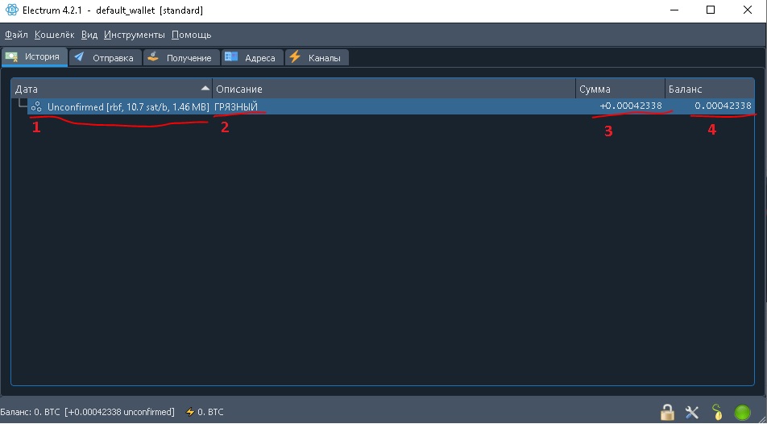Open preferences via the wrench-screwdriver icon
The height and width of the screenshot is (424, 767).
[x=692, y=413]
